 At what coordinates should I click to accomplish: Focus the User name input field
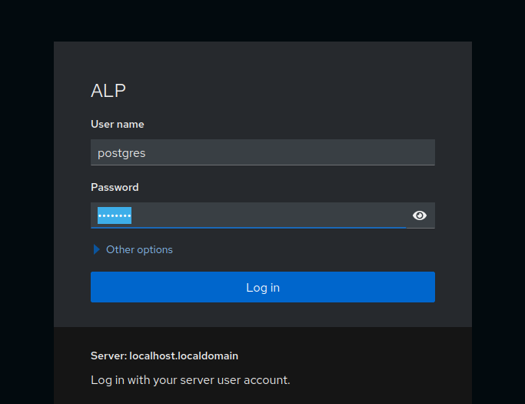(263, 152)
